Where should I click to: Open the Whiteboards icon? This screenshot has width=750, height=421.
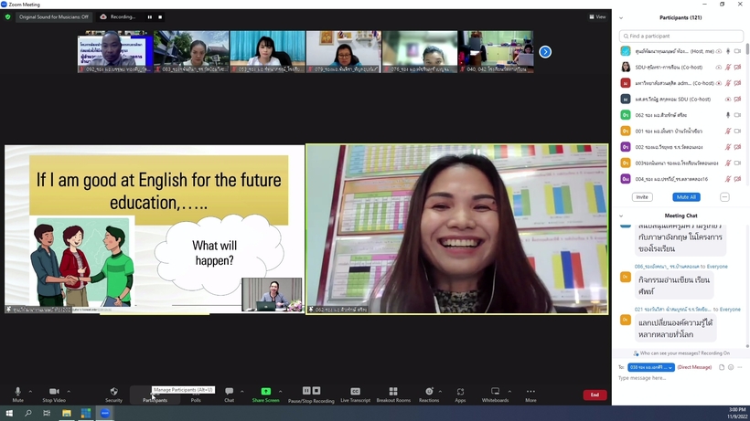495,392
